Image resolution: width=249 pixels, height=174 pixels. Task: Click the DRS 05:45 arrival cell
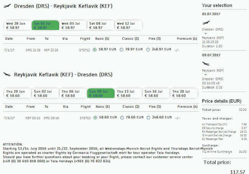[x=51, y=118]
